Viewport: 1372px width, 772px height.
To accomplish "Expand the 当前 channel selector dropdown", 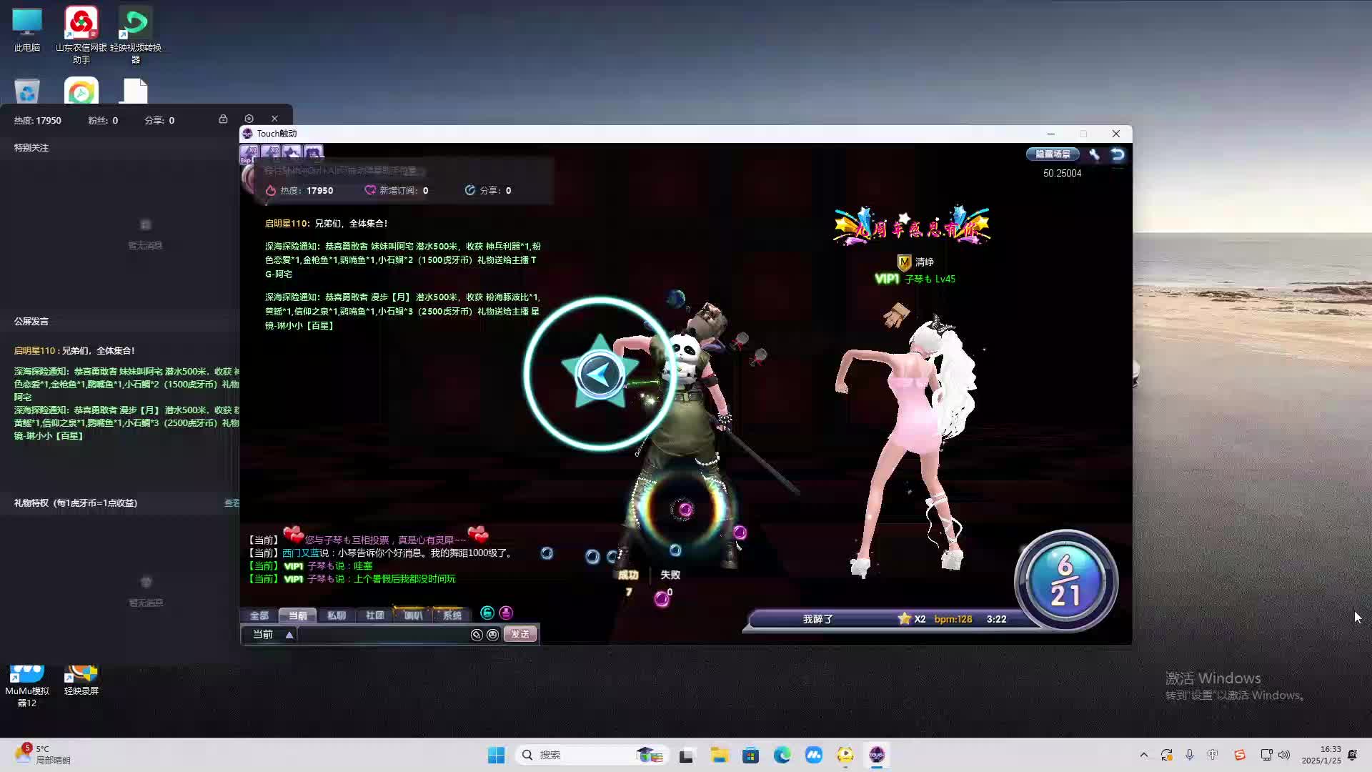I will tap(289, 635).
